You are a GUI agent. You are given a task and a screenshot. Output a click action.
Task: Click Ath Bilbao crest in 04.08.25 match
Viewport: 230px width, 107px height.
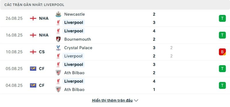58,90
